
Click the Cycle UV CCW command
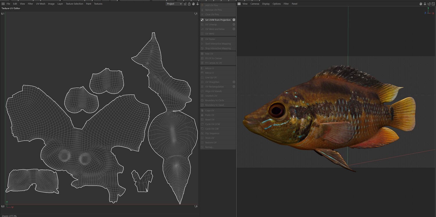coord(218,124)
